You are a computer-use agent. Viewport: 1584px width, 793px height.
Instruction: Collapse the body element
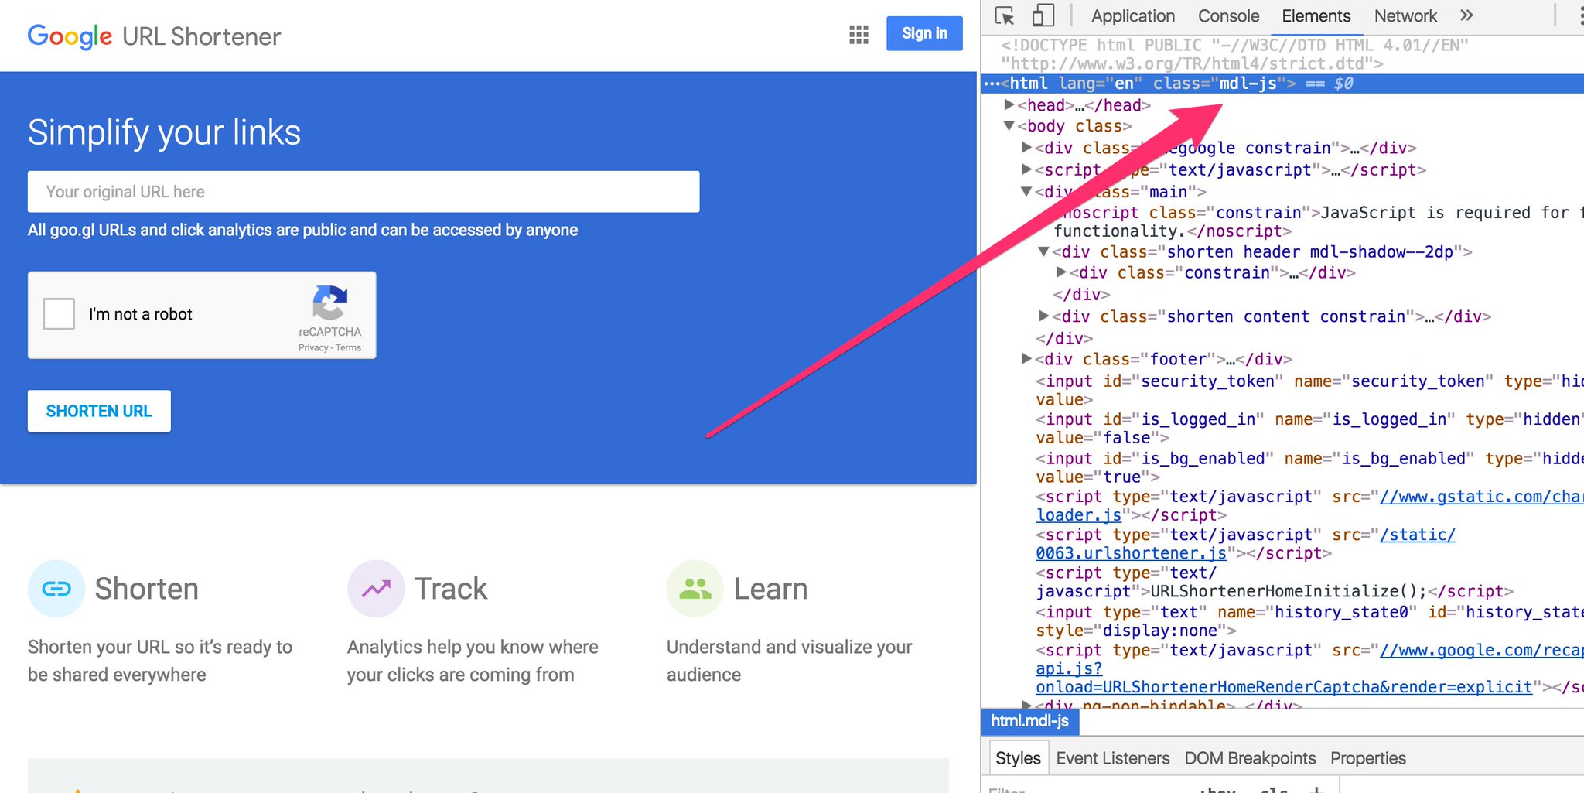pos(1009,125)
